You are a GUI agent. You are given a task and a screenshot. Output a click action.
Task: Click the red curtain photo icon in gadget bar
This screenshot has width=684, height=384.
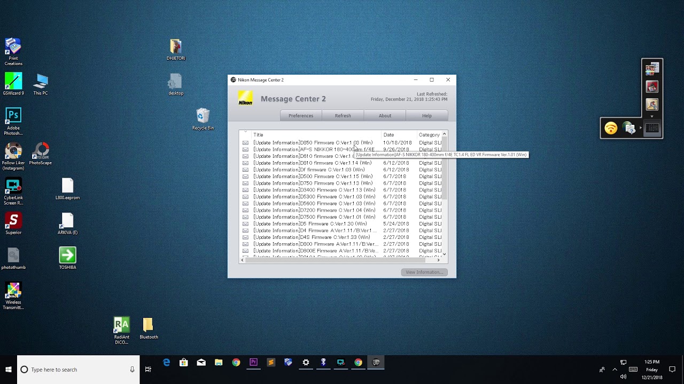pyautogui.click(x=652, y=86)
